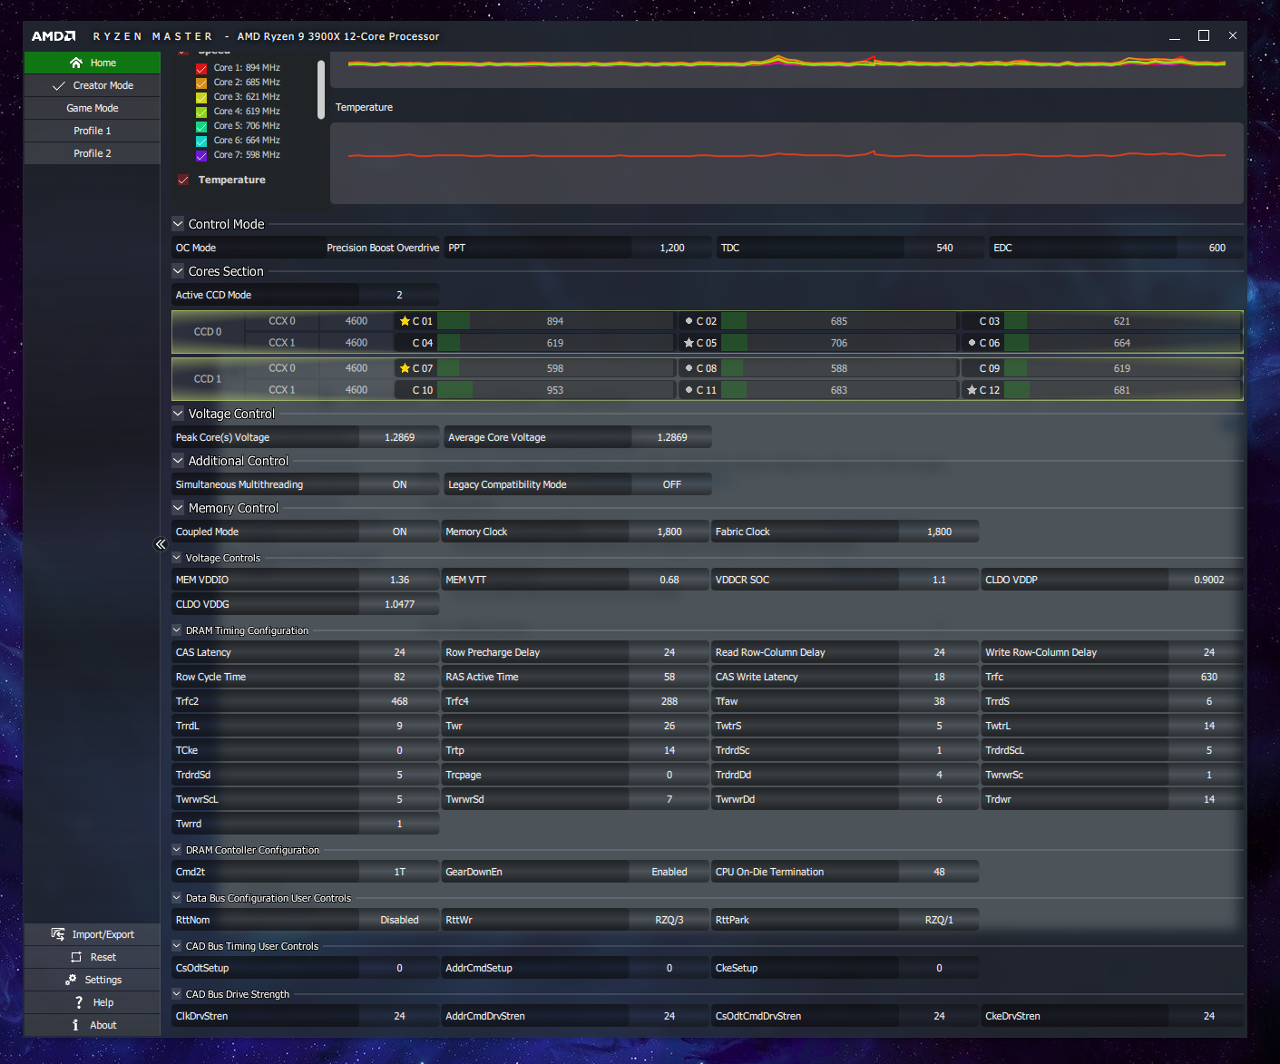Image resolution: width=1280 pixels, height=1064 pixels.
Task: Collapse the Memory Control section
Action: 178,508
